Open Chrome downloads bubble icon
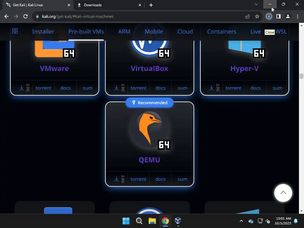Screen dimensions: 304x228 pyautogui.click(x=269, y=17)
